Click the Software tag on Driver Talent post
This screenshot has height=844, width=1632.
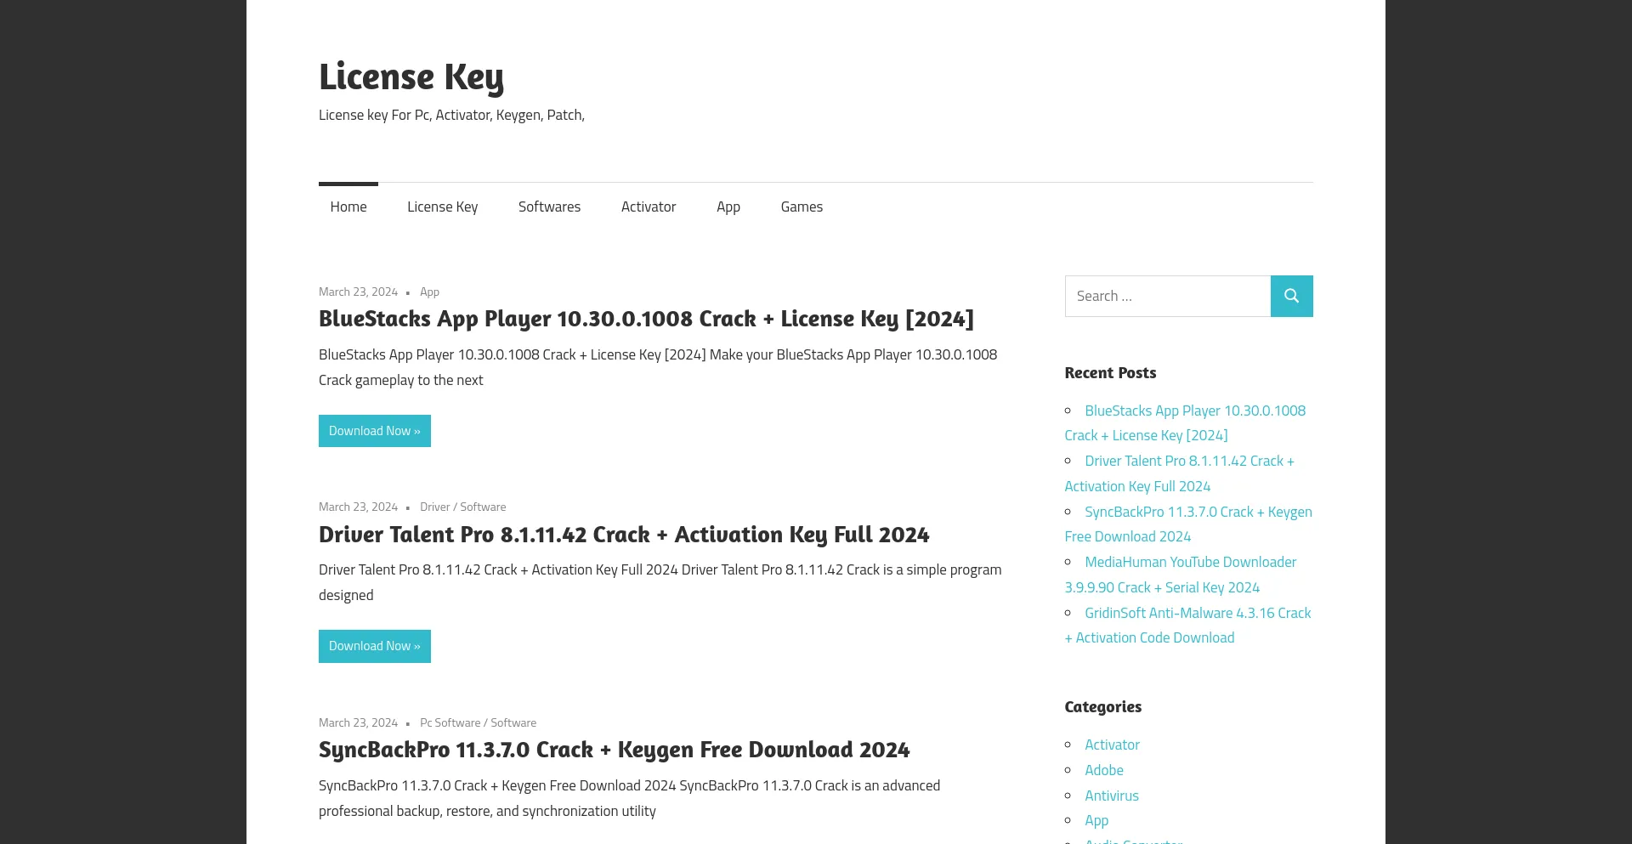pos(483,507)
